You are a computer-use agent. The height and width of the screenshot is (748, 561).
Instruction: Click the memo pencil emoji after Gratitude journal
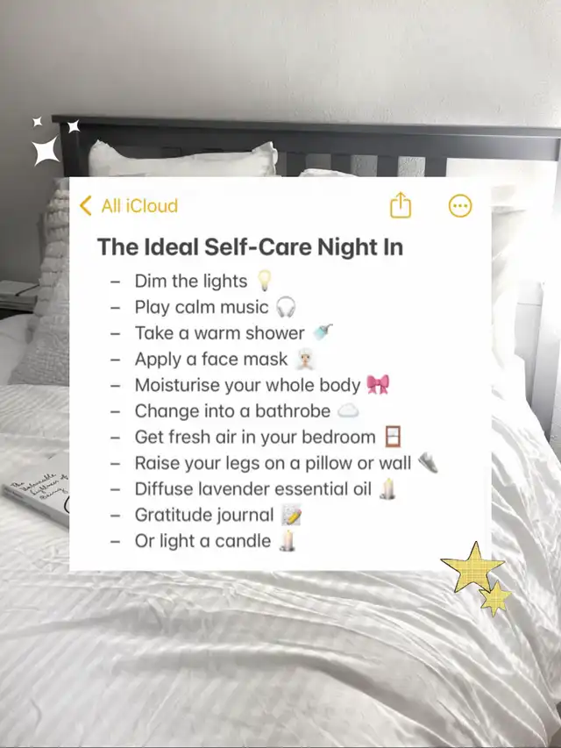[291, 516]
